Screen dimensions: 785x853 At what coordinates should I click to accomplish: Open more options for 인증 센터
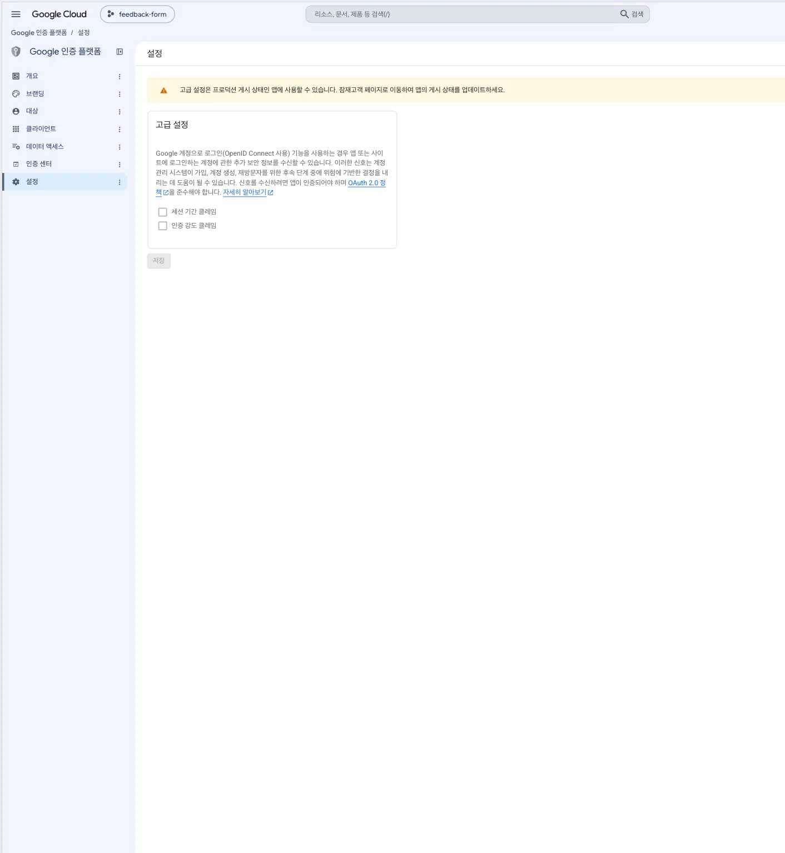[120, 165]
